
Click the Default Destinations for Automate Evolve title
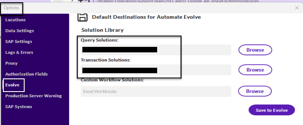[146, 17]
